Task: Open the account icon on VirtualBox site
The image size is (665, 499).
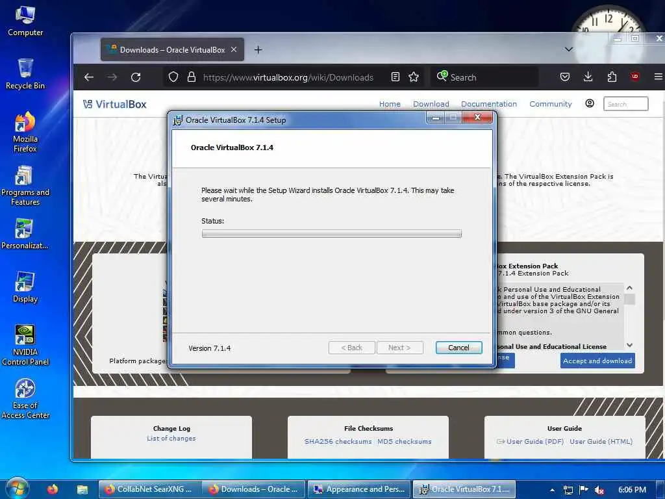Action: pyautogui.click(x=590, y=103)
